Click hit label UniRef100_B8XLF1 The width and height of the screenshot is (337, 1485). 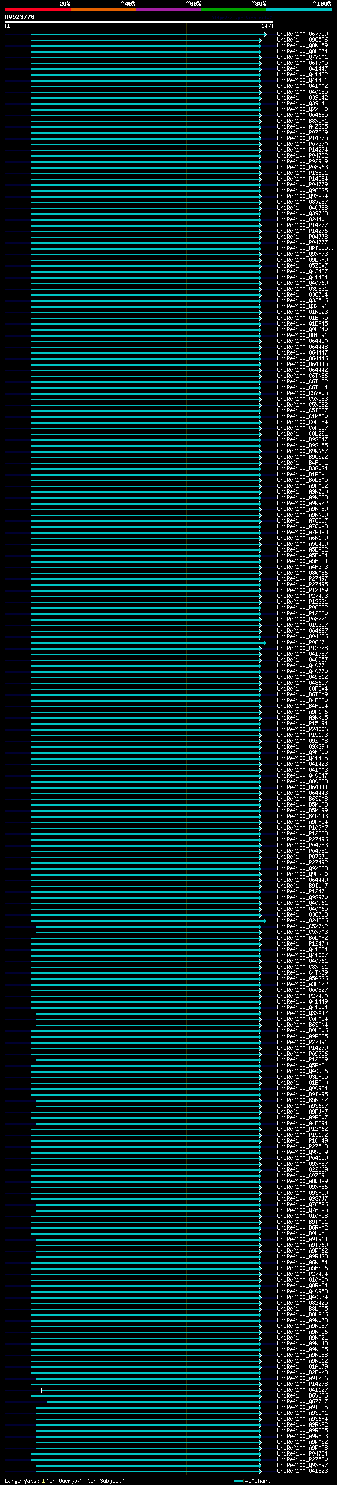302,121
